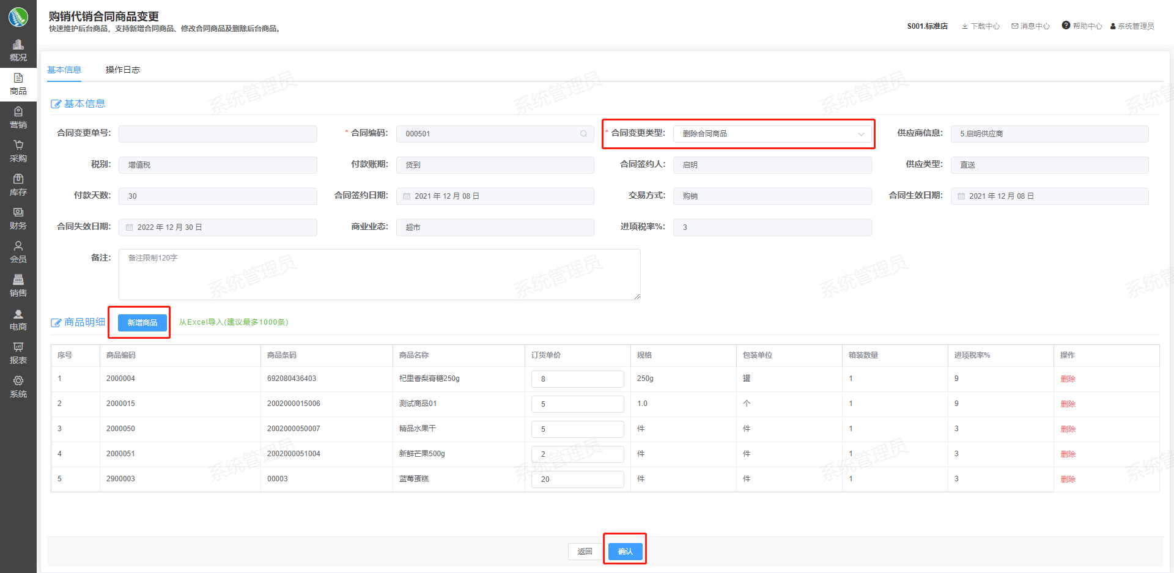Edit 订货单价 for 杞里香梨膏糖250g
Image resolution: width=1174 pixels, height=573 pixels.
(x=578, y=379)
